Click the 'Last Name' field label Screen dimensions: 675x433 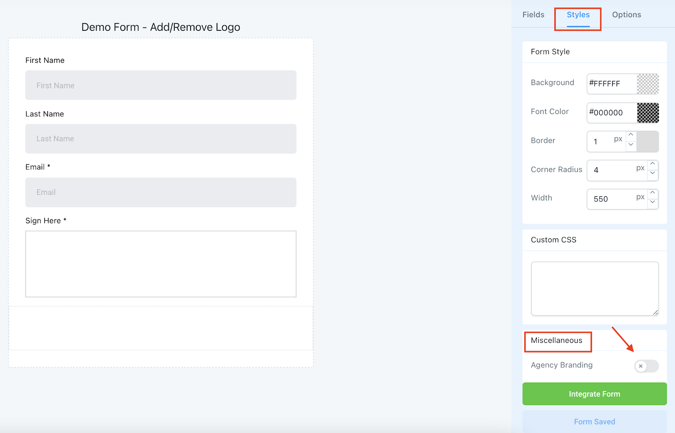coord(45,114)
